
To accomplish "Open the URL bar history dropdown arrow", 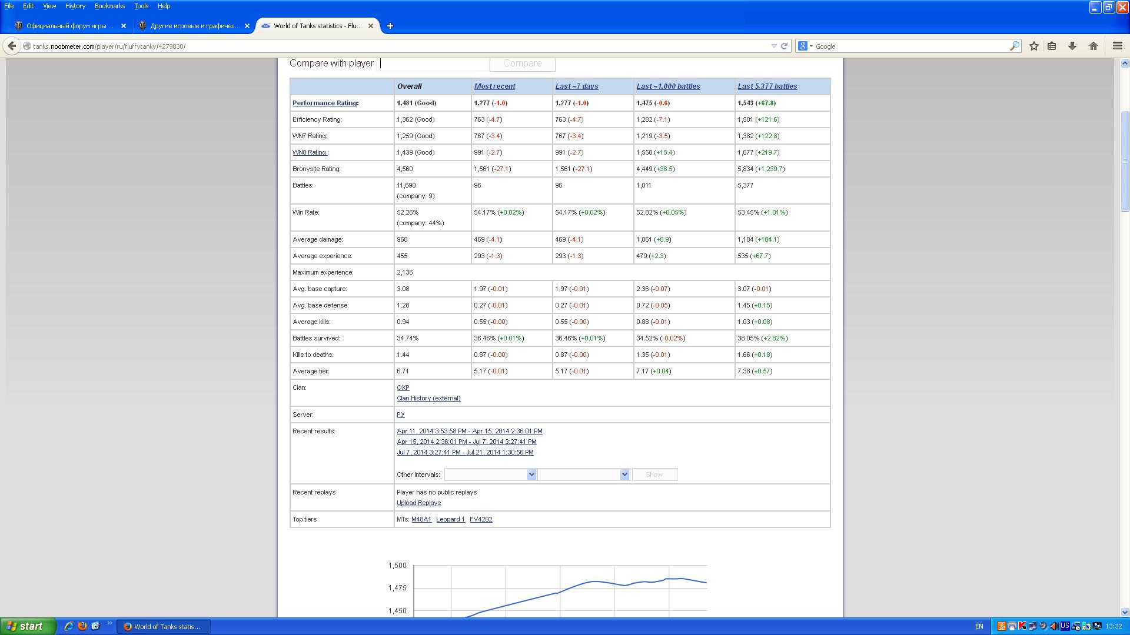I will pyautogui.click(x=773, y=46).
